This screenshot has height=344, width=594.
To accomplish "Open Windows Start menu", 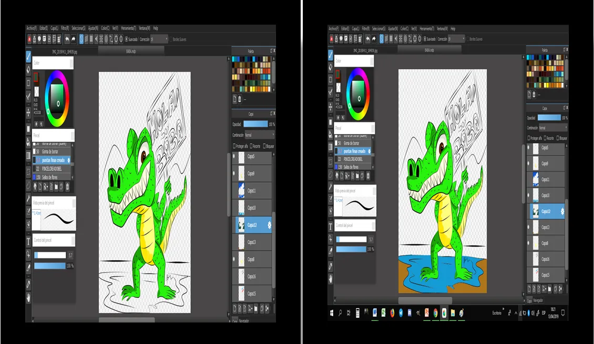I will pyautogui.click(x=332, y=313).
